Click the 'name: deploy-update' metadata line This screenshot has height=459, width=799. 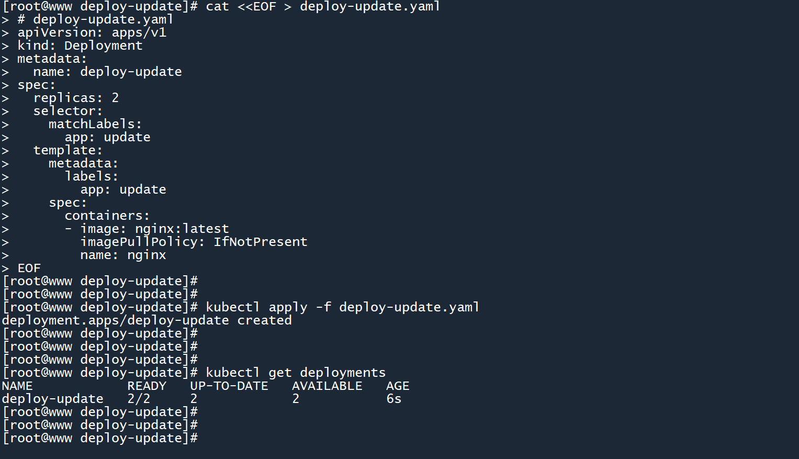coord(107,72)
